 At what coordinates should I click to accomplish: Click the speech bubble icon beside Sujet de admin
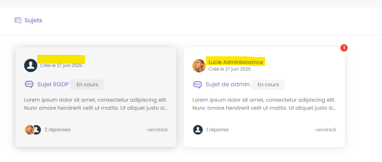pos(198,84)
